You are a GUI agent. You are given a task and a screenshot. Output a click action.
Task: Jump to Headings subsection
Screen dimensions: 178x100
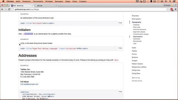point(136,25)
